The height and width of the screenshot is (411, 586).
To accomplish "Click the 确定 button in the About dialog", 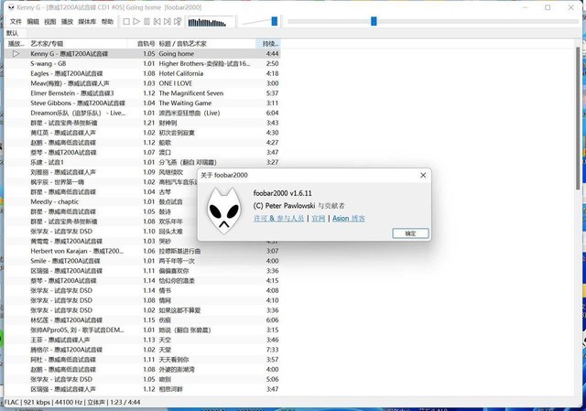I will point(410,233).
